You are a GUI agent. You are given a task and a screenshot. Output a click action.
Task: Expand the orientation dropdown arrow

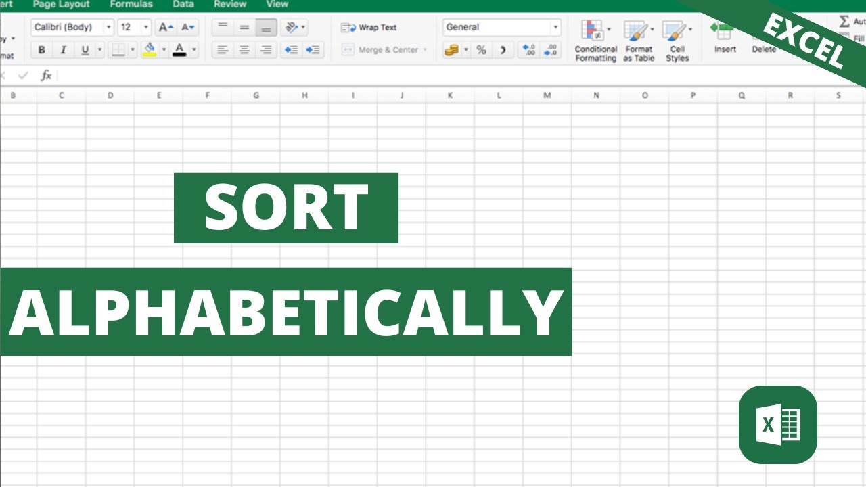(303, 28)
